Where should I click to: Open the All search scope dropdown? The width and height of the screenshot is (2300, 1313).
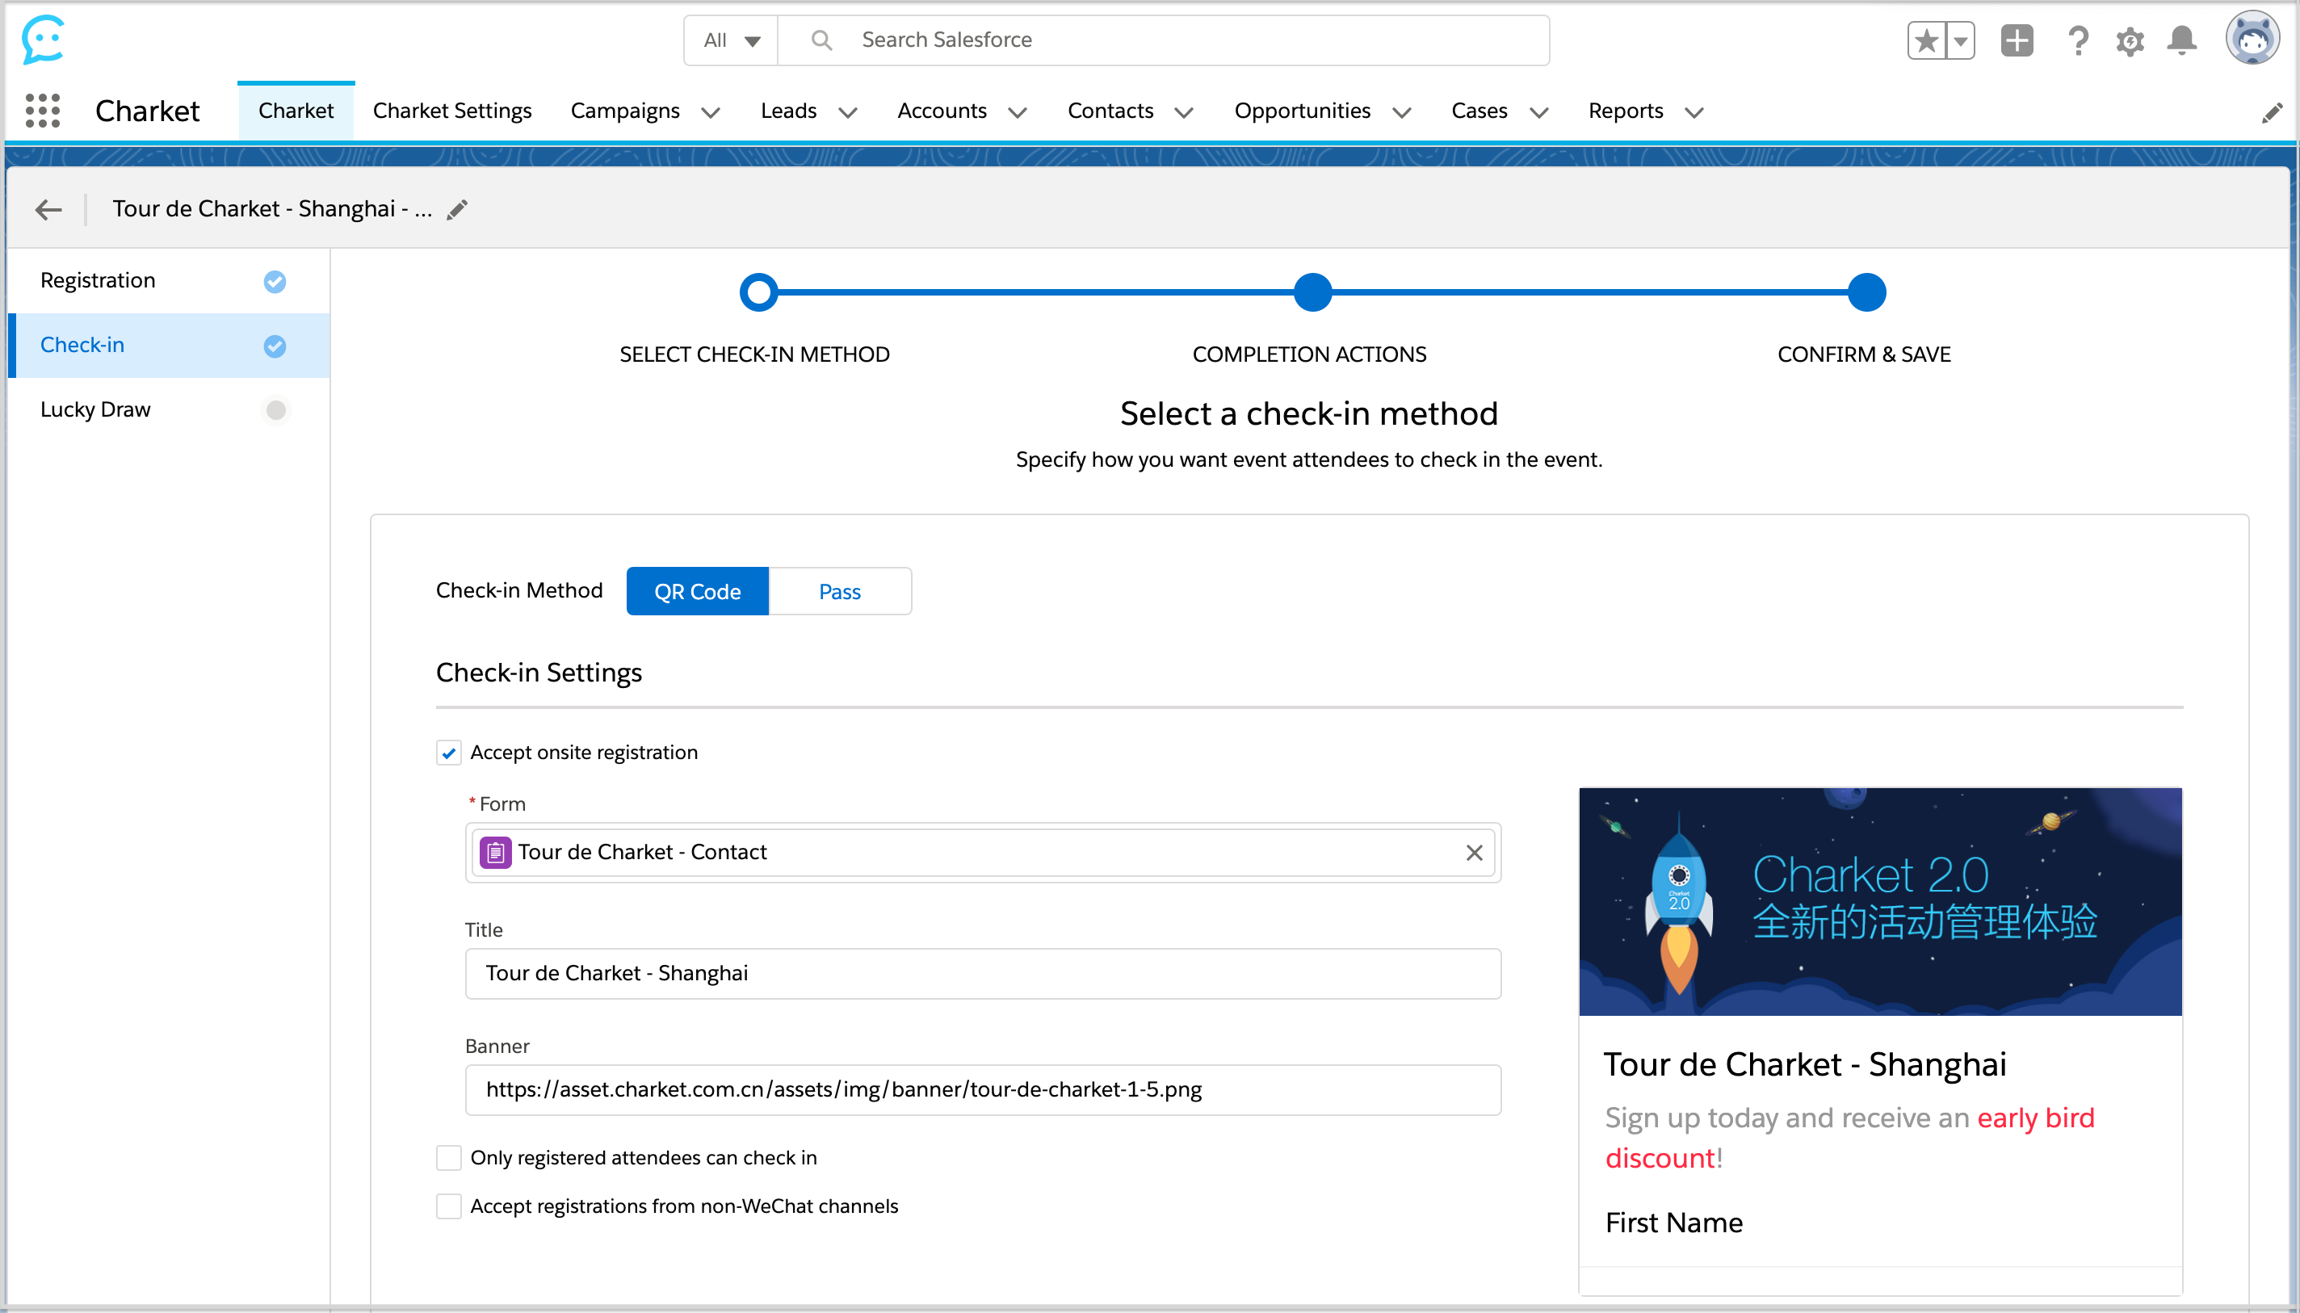(x=731, y=40)
